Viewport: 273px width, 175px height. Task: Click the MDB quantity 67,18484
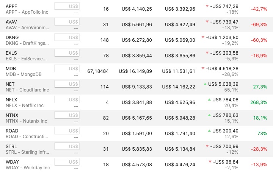[x=98, y=71]
